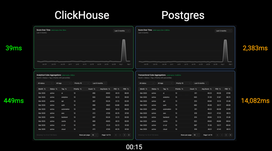Go to first page of the Transactional table
272x151 pixels.
click(x=218, y=135)
